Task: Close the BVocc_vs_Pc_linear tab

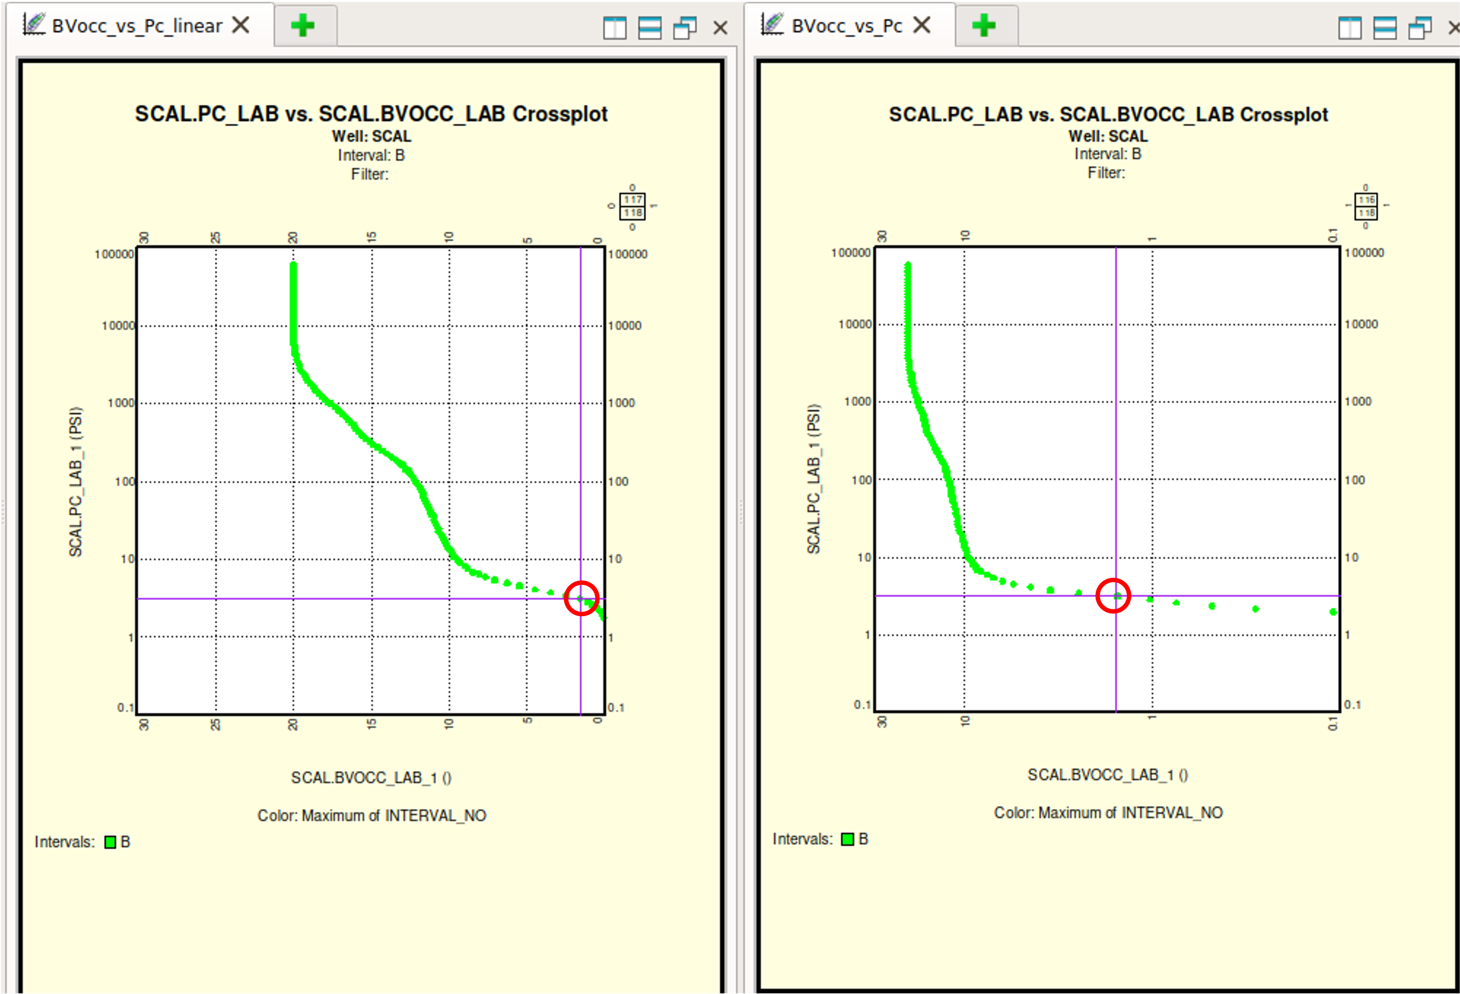Action: click(x=241, y=25)
